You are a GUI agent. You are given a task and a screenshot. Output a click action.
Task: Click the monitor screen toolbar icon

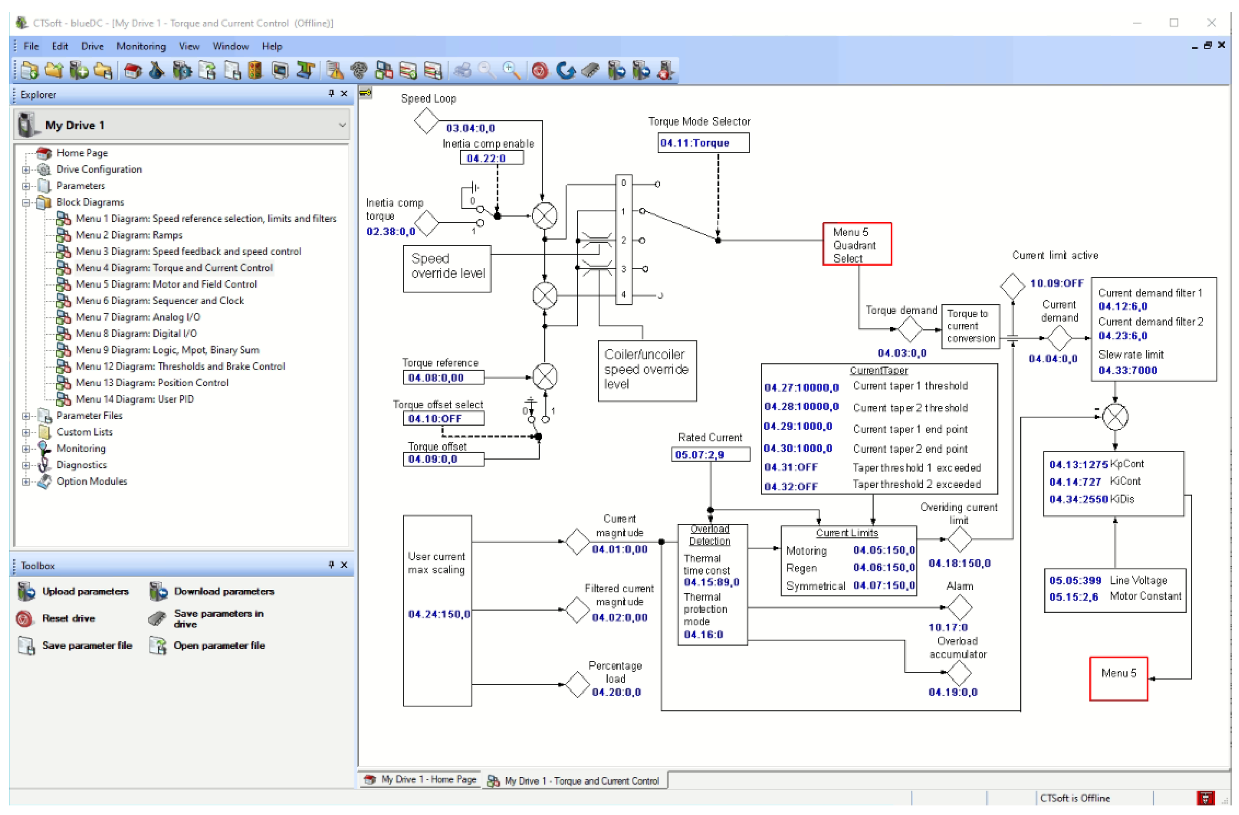tap(280, 70)
